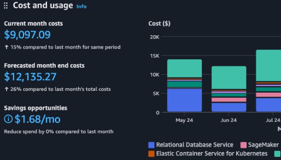Click the teal legend swatch at the far right

[278, 154]
